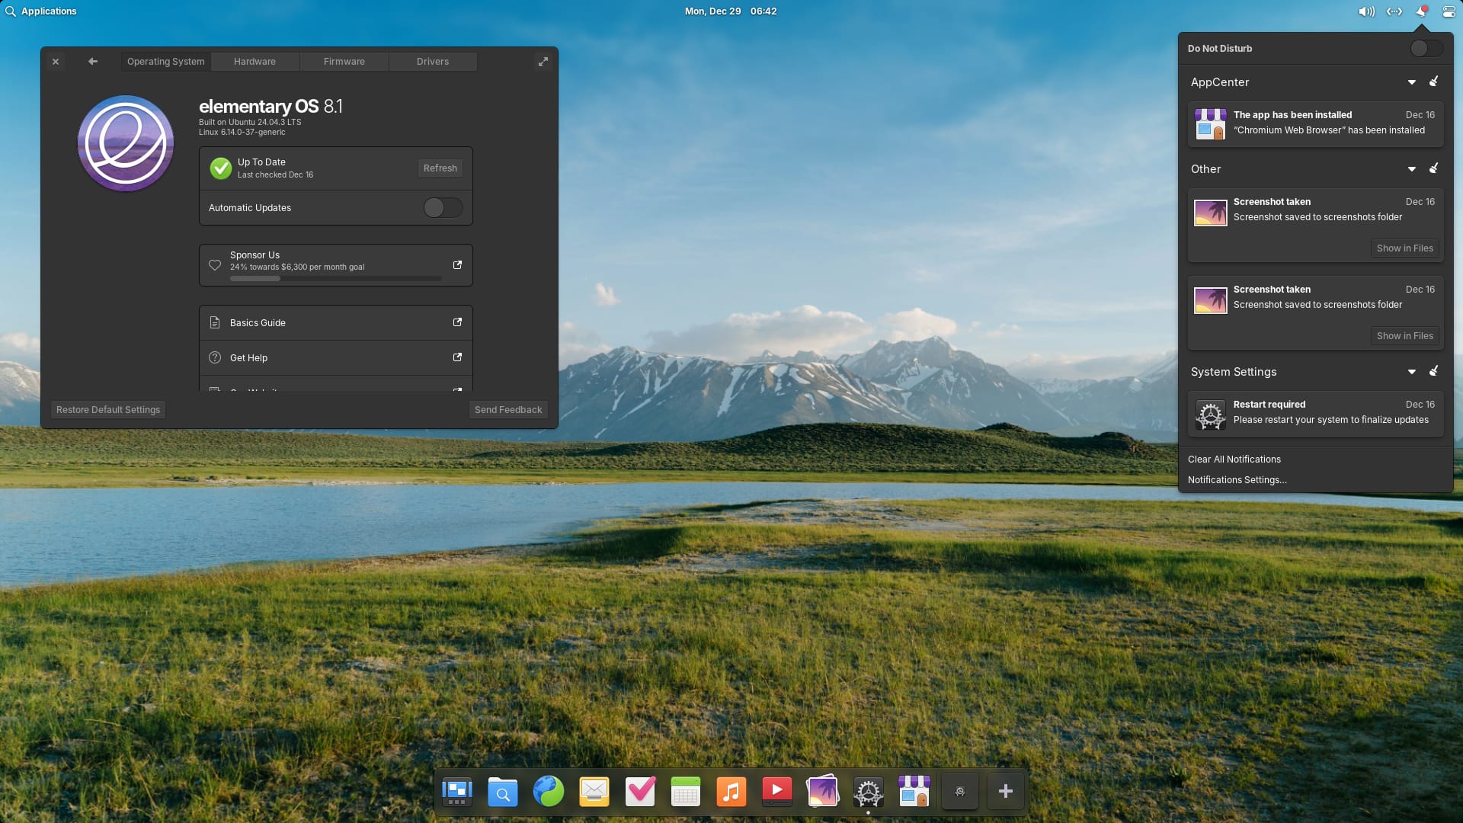Collapse the Other notification group
This screenshot has height=823, width=1463.
[x=1412, y=168]
